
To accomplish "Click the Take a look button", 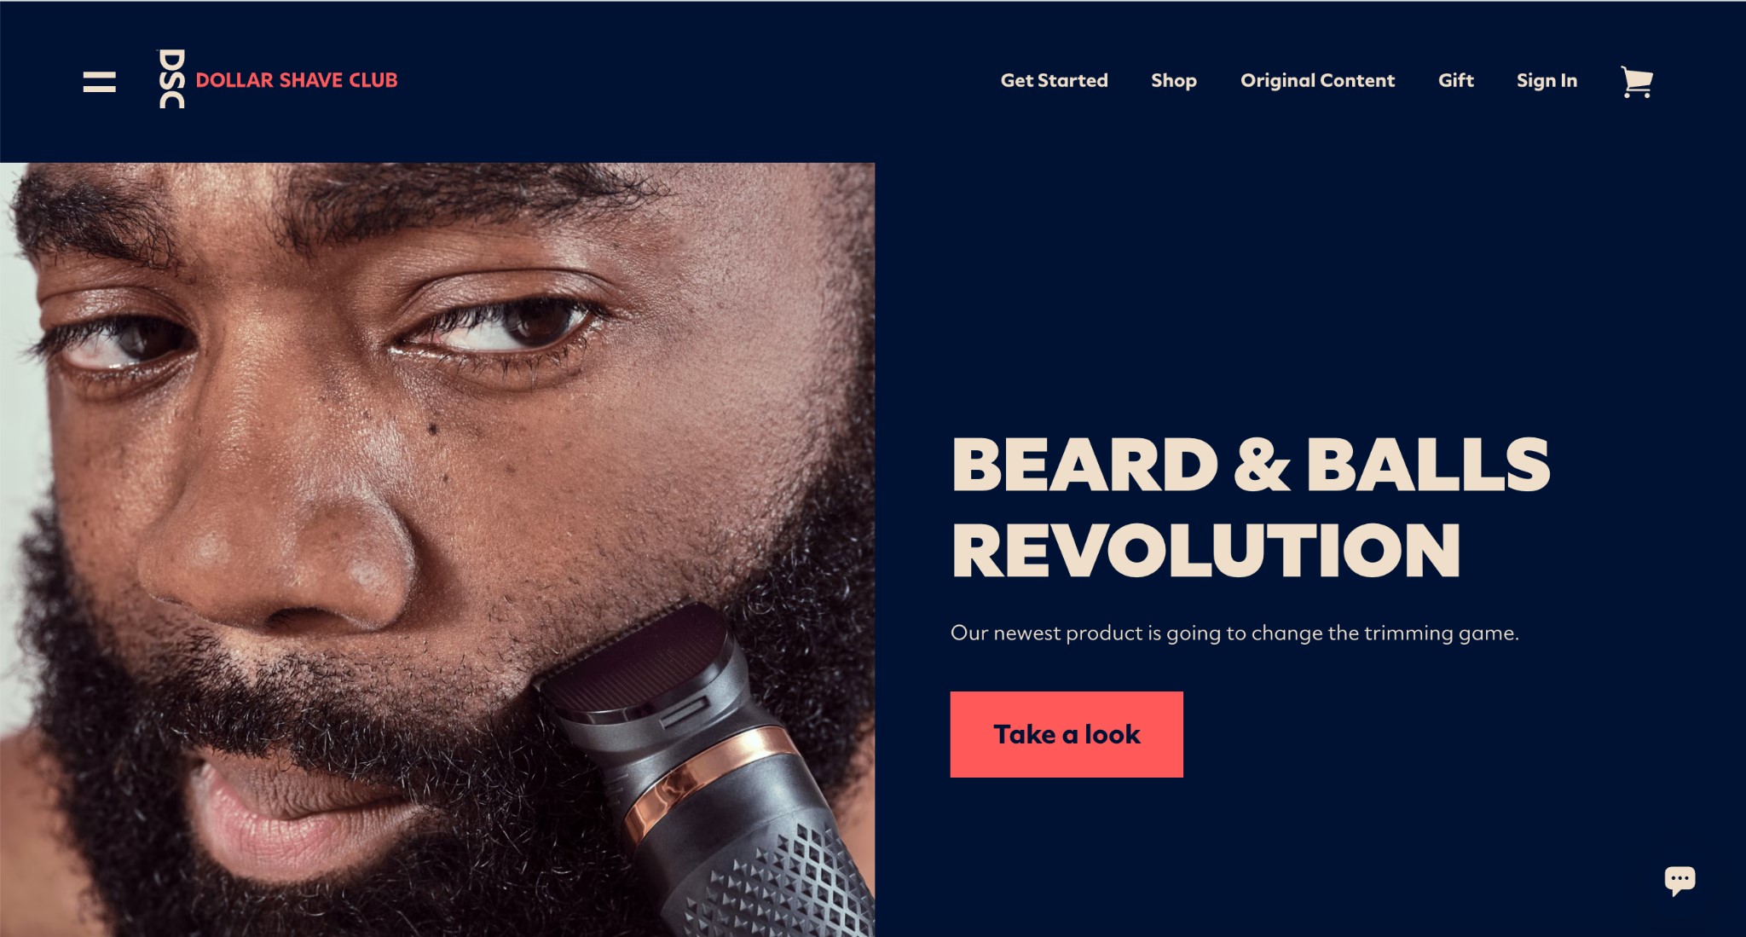I will (x=1067, y=734).
